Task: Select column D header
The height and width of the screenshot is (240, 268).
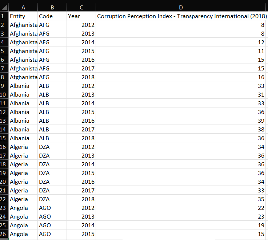Action: [x=181, y=7]
